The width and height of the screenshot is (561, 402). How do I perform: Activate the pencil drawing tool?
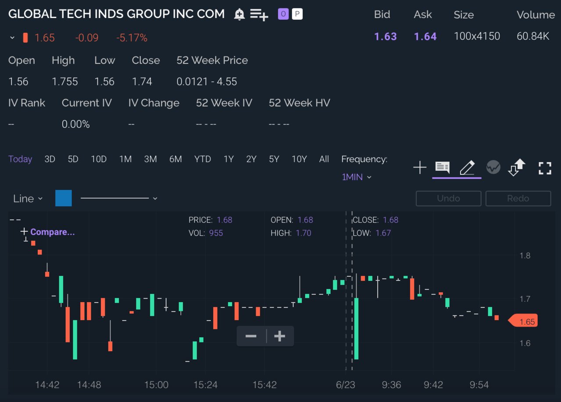[x=467, y=167]
